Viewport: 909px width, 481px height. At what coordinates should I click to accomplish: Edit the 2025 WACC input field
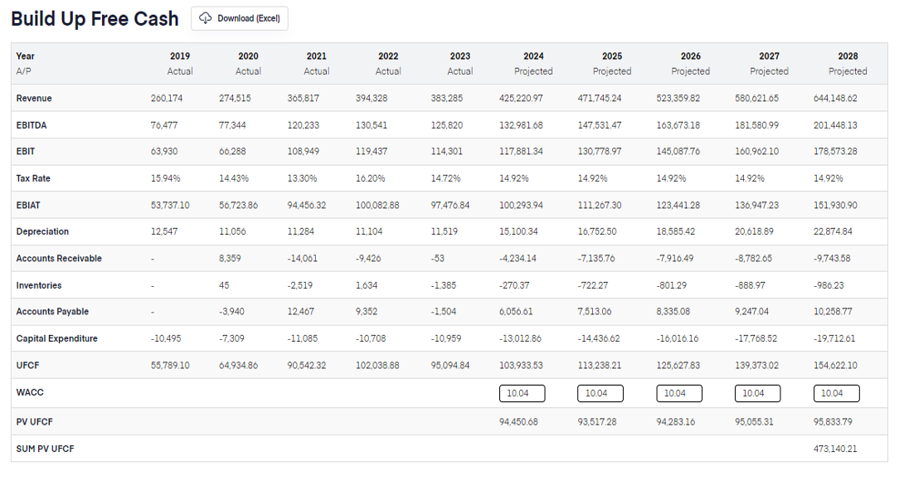point(600,392)
